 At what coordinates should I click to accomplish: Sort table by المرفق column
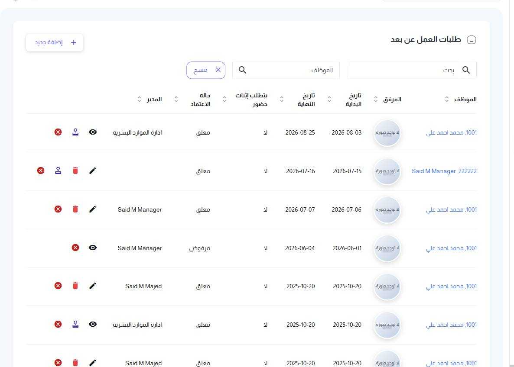coord(376,99)
